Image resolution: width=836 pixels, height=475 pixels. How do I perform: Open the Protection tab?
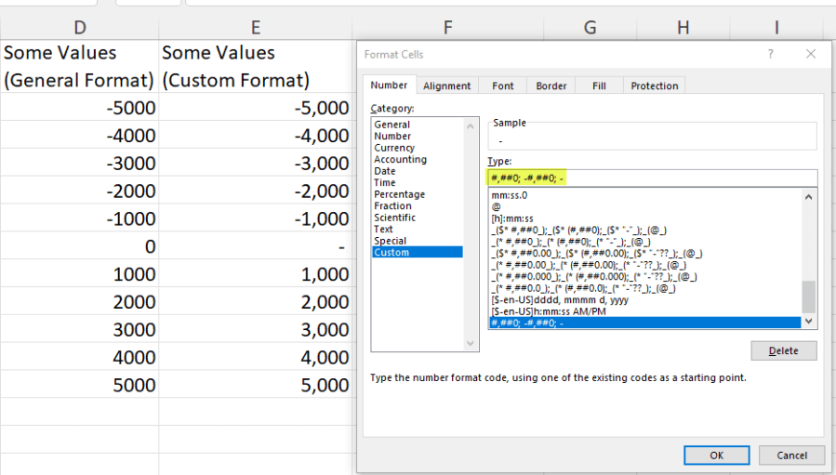pos(654,86)
